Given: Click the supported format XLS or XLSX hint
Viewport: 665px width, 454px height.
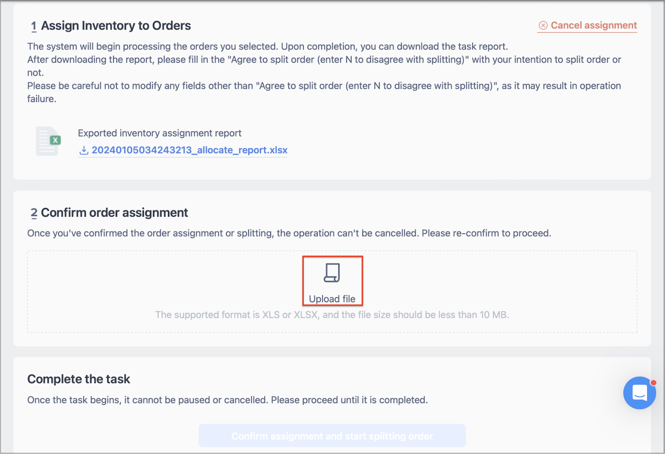Looking at the screenshot, I should click(332, 315).
